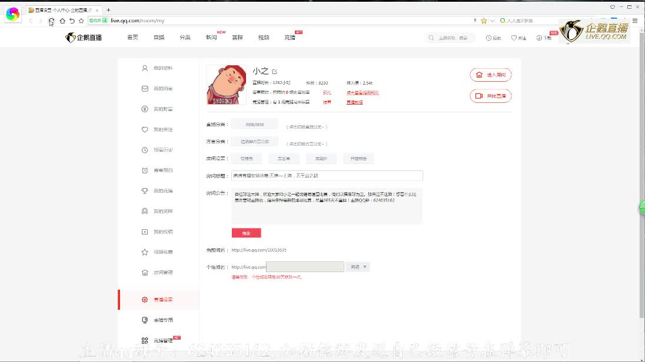Click into the room title input field
This screenshot has width=645, height=362.
(x=327, y=176)
